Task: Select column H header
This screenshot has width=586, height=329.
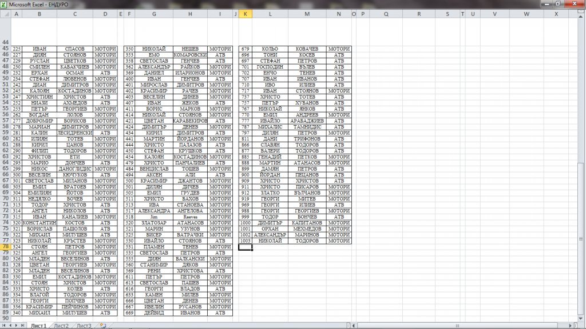Action: pos(190,14)
